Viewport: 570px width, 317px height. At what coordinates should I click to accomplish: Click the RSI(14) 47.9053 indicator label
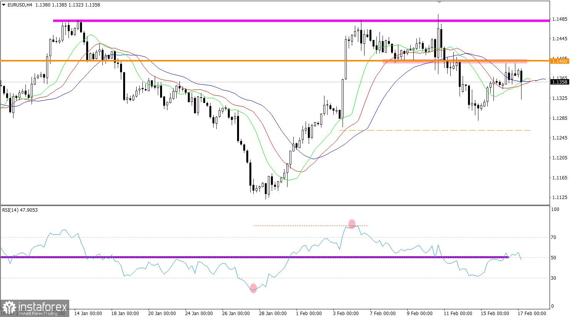click(x=20, y=210)
